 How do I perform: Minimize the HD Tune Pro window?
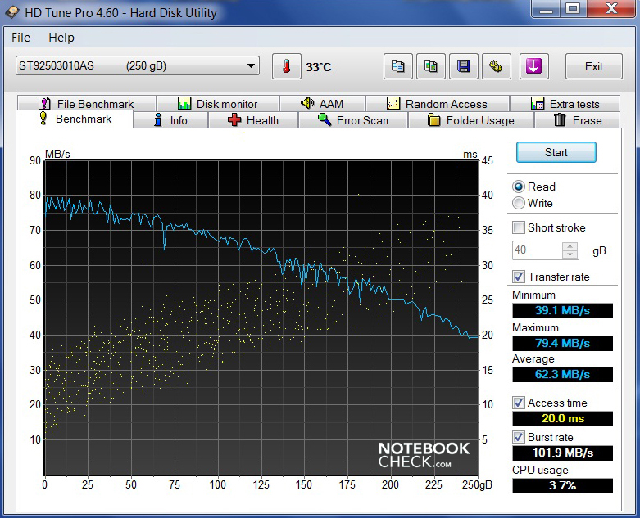click(x=546, y=9)
